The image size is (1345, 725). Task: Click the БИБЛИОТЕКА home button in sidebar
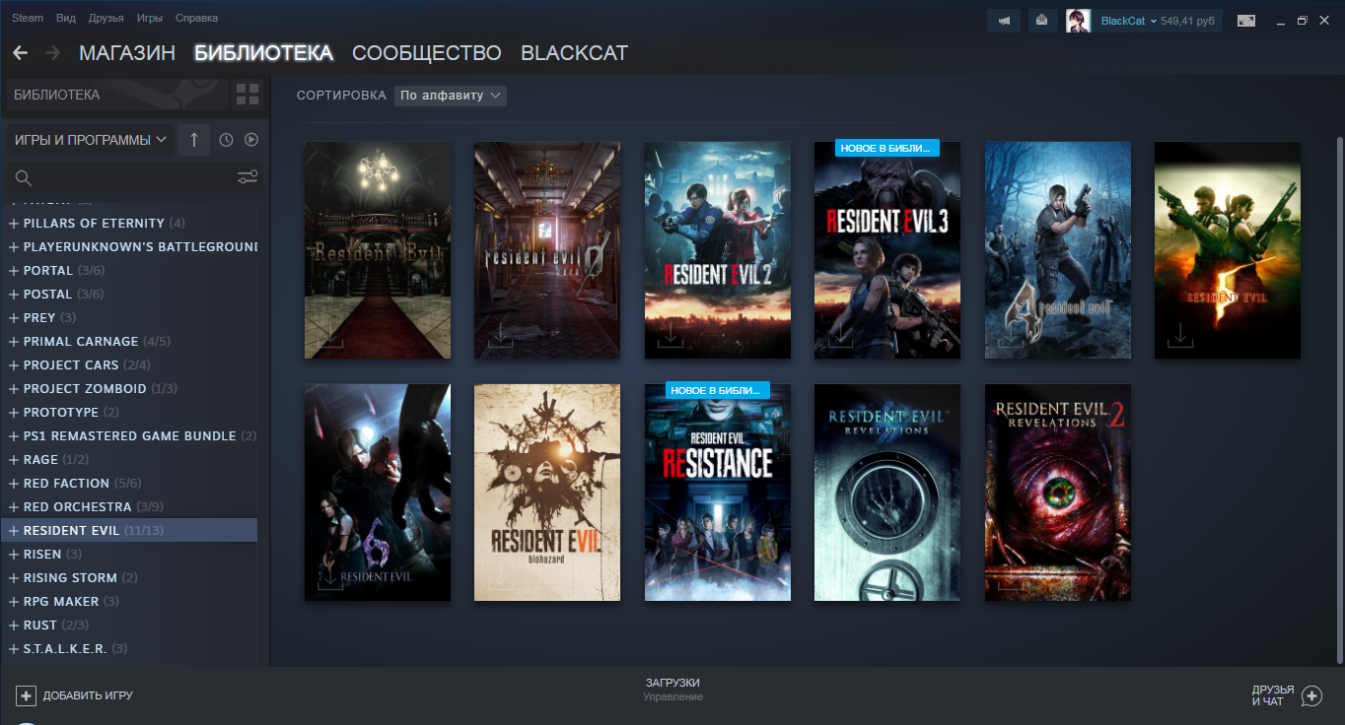click(x=116, y=95)
